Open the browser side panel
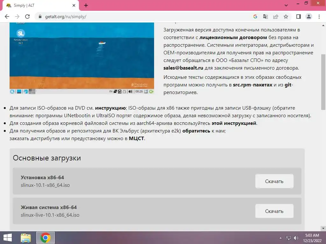The image size is (326, 244). pyautogui.click(x=299, y=17)
